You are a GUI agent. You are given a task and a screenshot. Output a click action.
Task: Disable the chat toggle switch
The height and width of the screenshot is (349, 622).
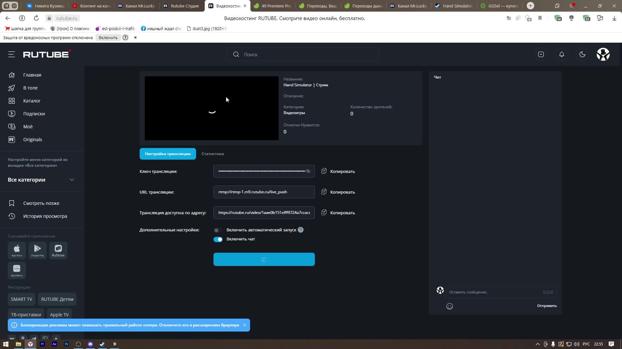218,239
